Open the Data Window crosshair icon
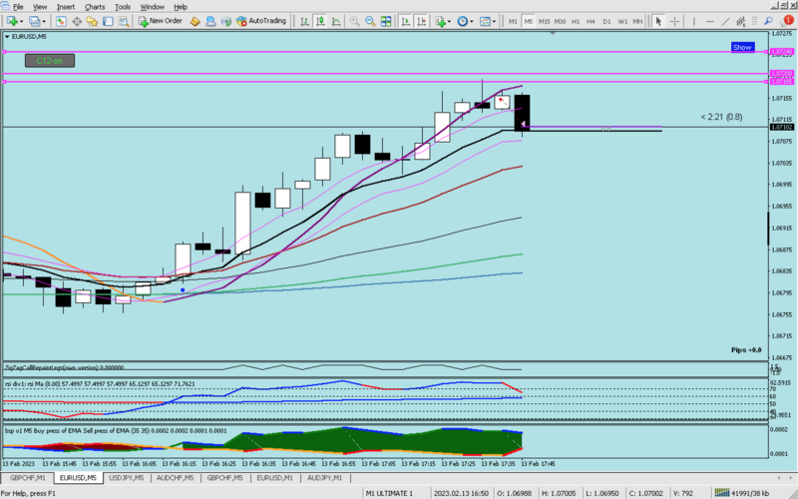 pyautogui.click(x=77, y=21)
